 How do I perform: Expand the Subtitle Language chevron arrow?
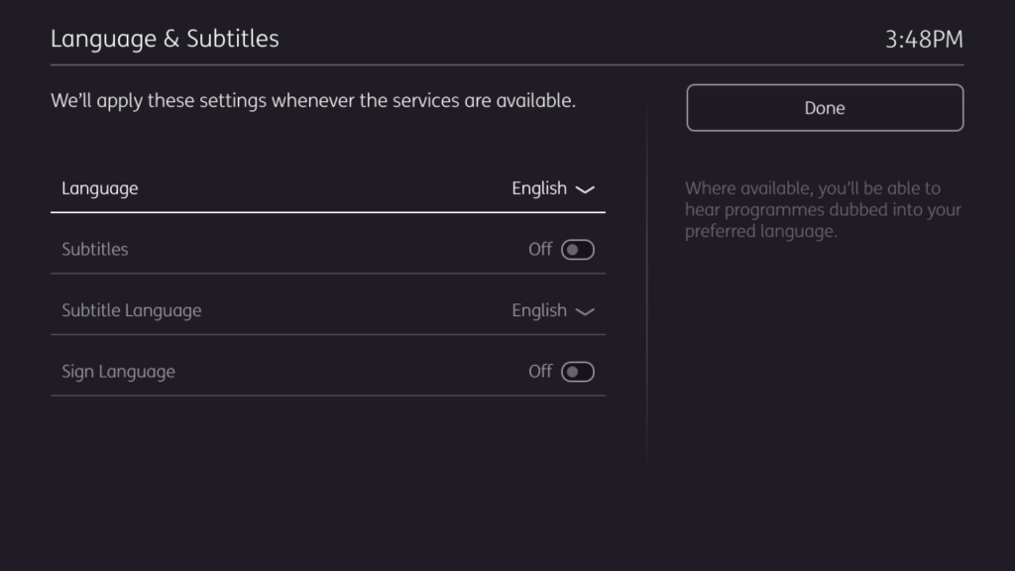[x=585, y=312]
